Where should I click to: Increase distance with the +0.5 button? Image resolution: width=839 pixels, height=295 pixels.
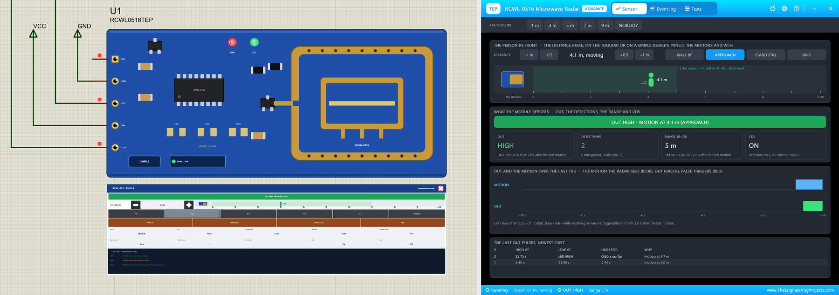point(624,55)
